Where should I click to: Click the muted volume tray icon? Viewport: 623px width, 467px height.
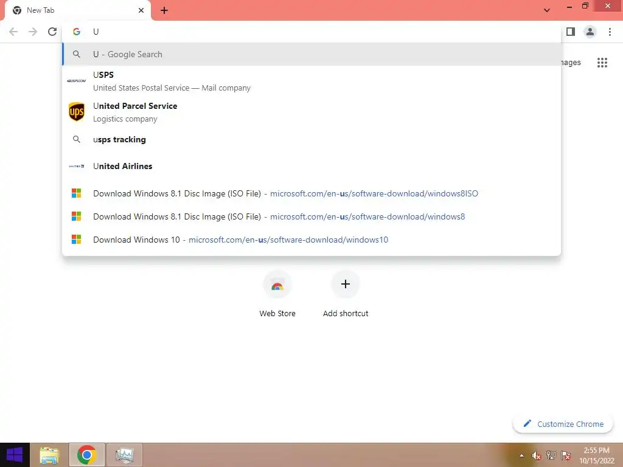coord(537,455)
